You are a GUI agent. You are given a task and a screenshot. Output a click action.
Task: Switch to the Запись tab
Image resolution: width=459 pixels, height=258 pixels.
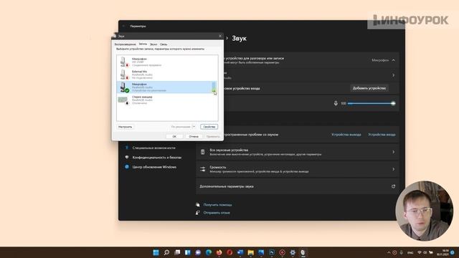tap(143, 44)
